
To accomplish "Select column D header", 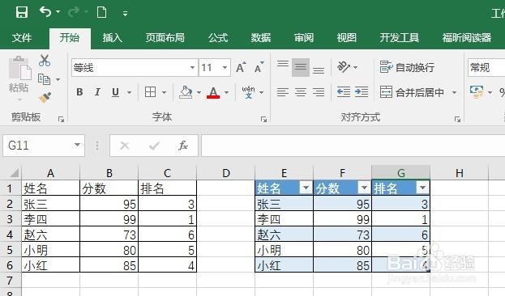I will (226, 173).
